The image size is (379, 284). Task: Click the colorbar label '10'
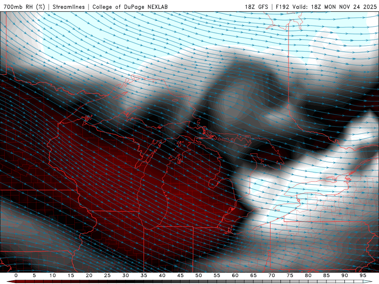(x=53, y=275)
